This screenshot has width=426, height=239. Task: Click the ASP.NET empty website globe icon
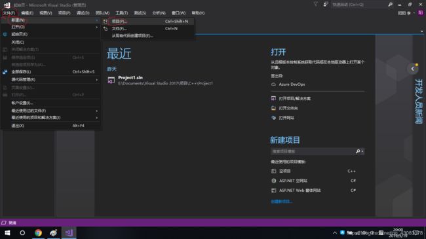(273, 181)
